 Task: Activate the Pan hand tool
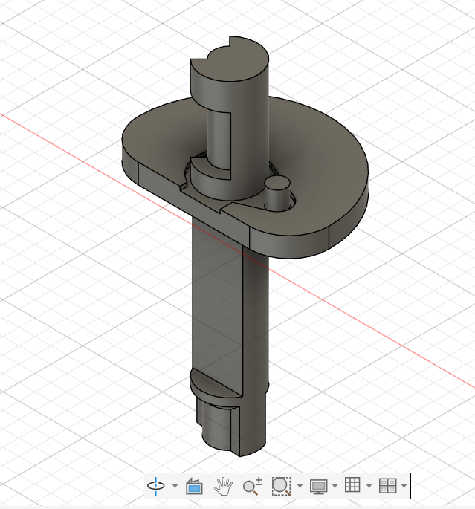(x=222, y=486)
